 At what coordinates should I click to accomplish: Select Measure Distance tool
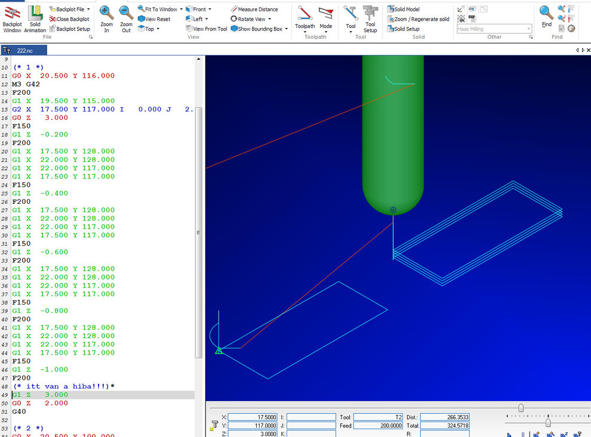click(x=254, y=10)
